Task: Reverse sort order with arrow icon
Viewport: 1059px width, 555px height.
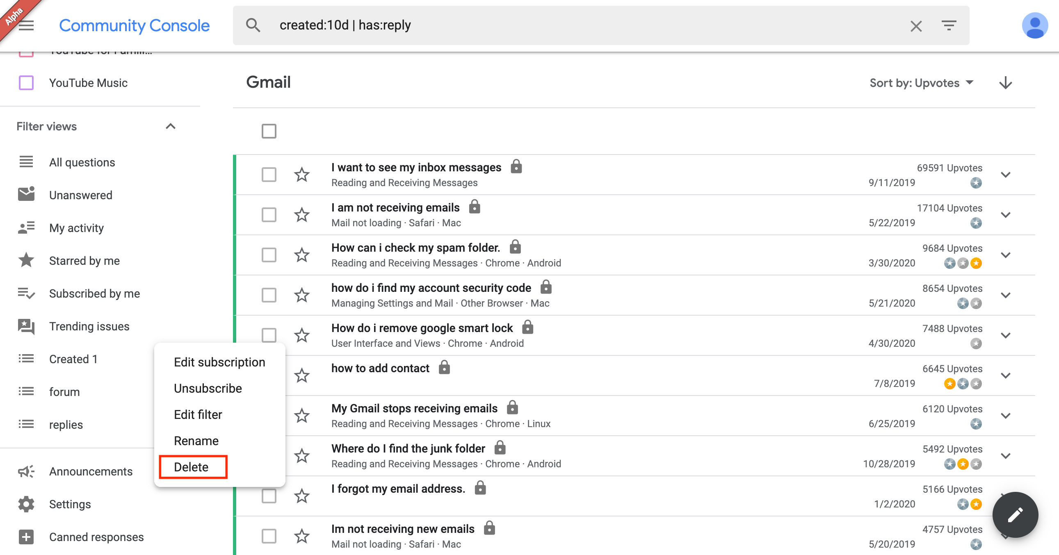Action: tap(1005, 82)
